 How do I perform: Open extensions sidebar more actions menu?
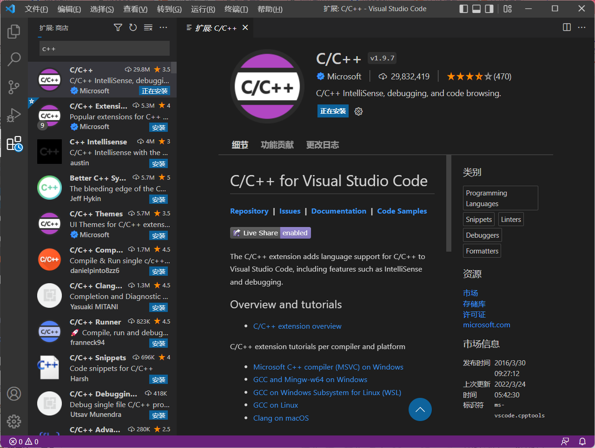(163, 28)
